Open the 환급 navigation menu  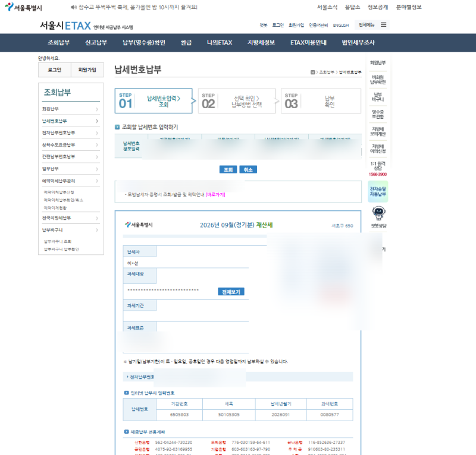186,42
